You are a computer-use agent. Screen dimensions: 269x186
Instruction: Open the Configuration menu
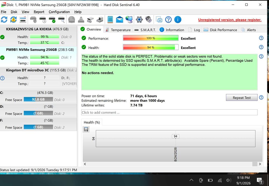59,12
